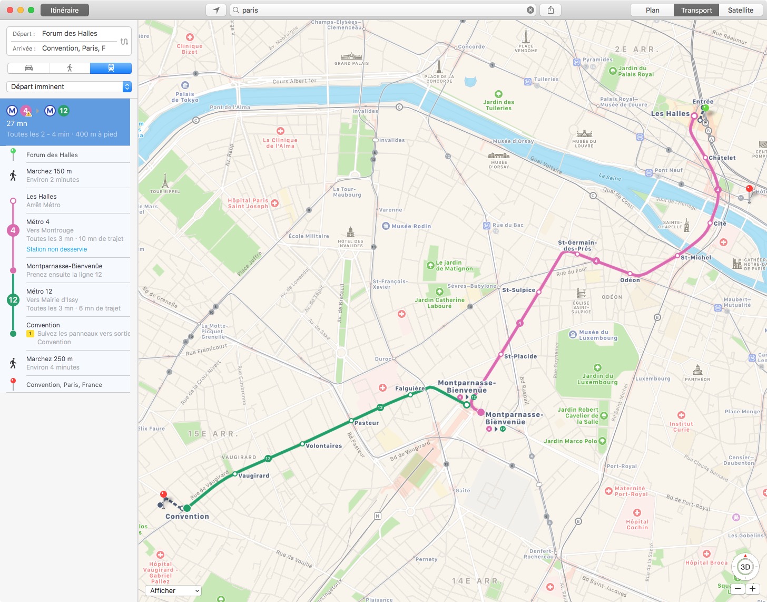Click the Tour Eiffel landmark icon
The height and width of the screenshot is (602, 767).
click(x=165, y=181)
